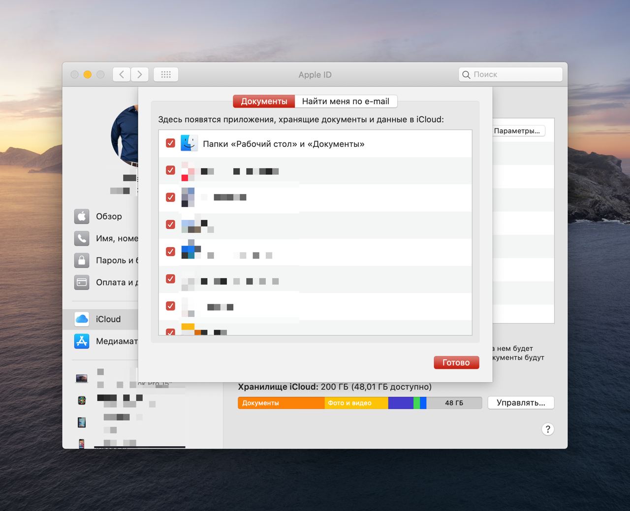Click the orange Документы storage segment
The width and height of the screenshot is (630, 511).
pos(282,403)
